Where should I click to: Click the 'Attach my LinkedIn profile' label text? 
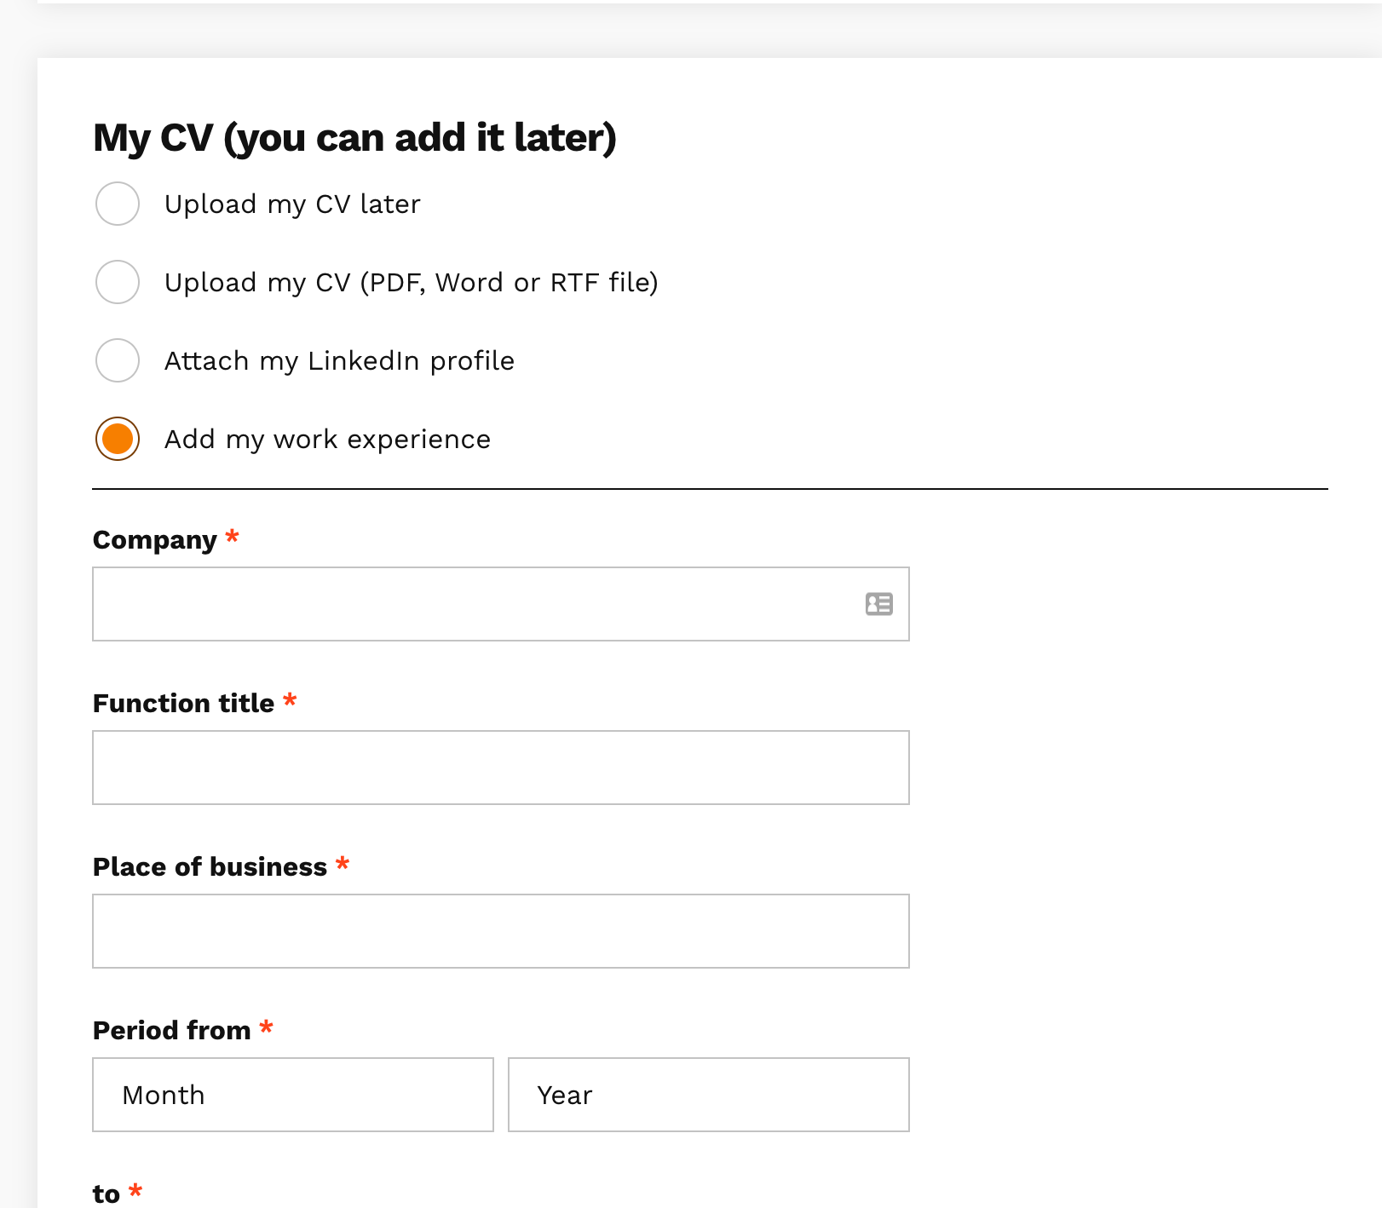339,361
